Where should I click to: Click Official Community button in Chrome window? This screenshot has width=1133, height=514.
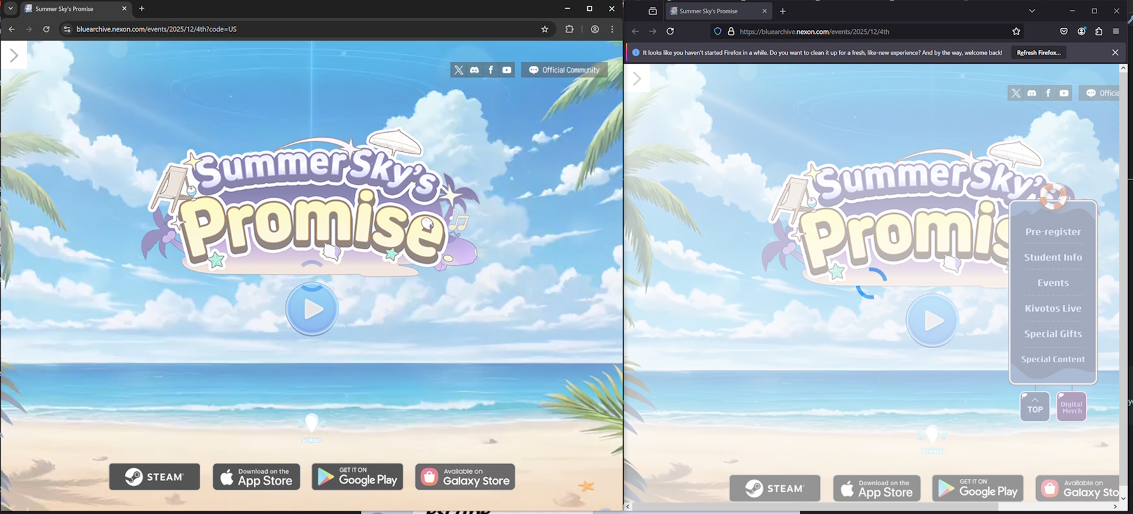click(x=564, y=70)
